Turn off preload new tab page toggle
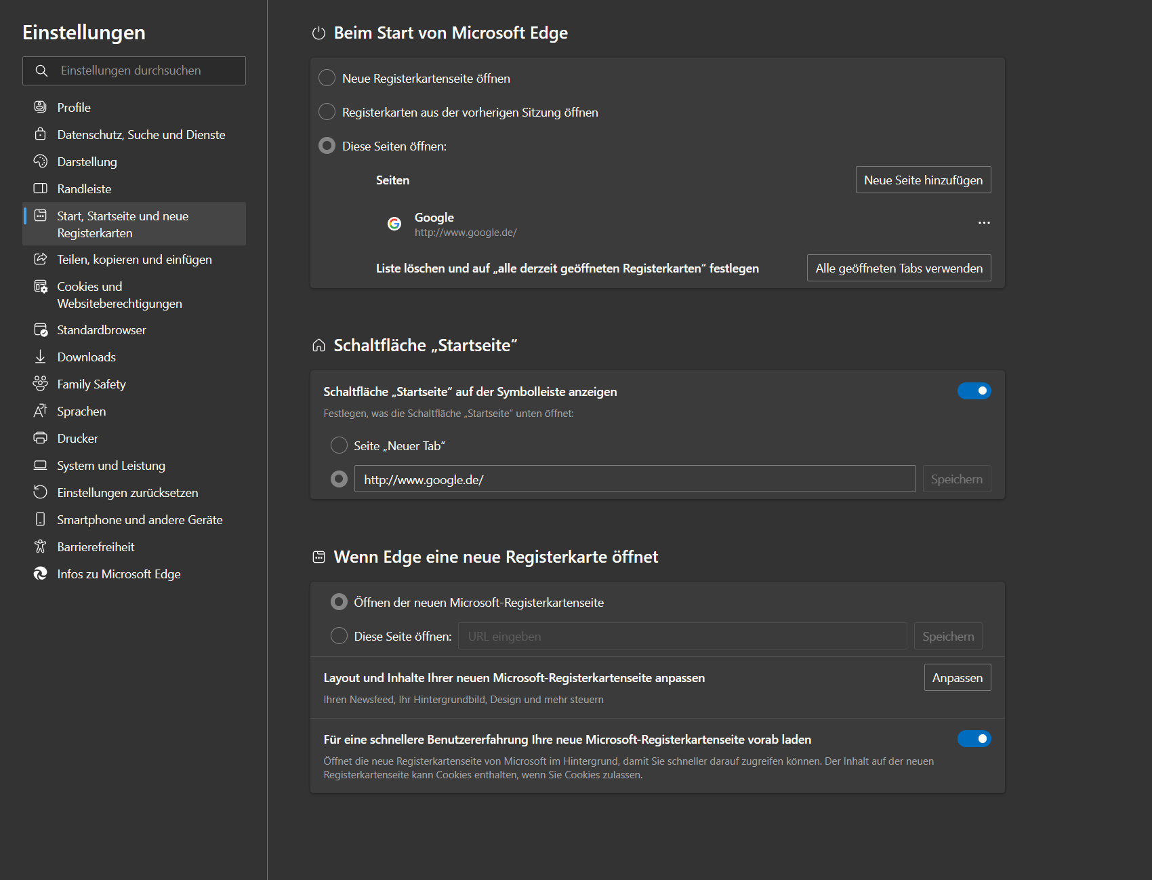Screen dimensions: 1152x880 tap(974, 739)
